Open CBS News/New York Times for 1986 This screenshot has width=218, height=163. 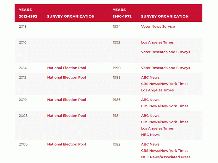(x=165, y=106)
